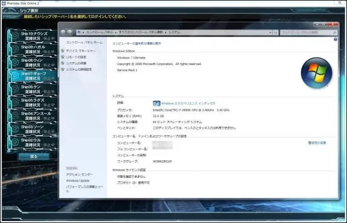Screen dimensions: 347x223
Task: Select the Service Pack 1 text
Action: pos(127,70)
